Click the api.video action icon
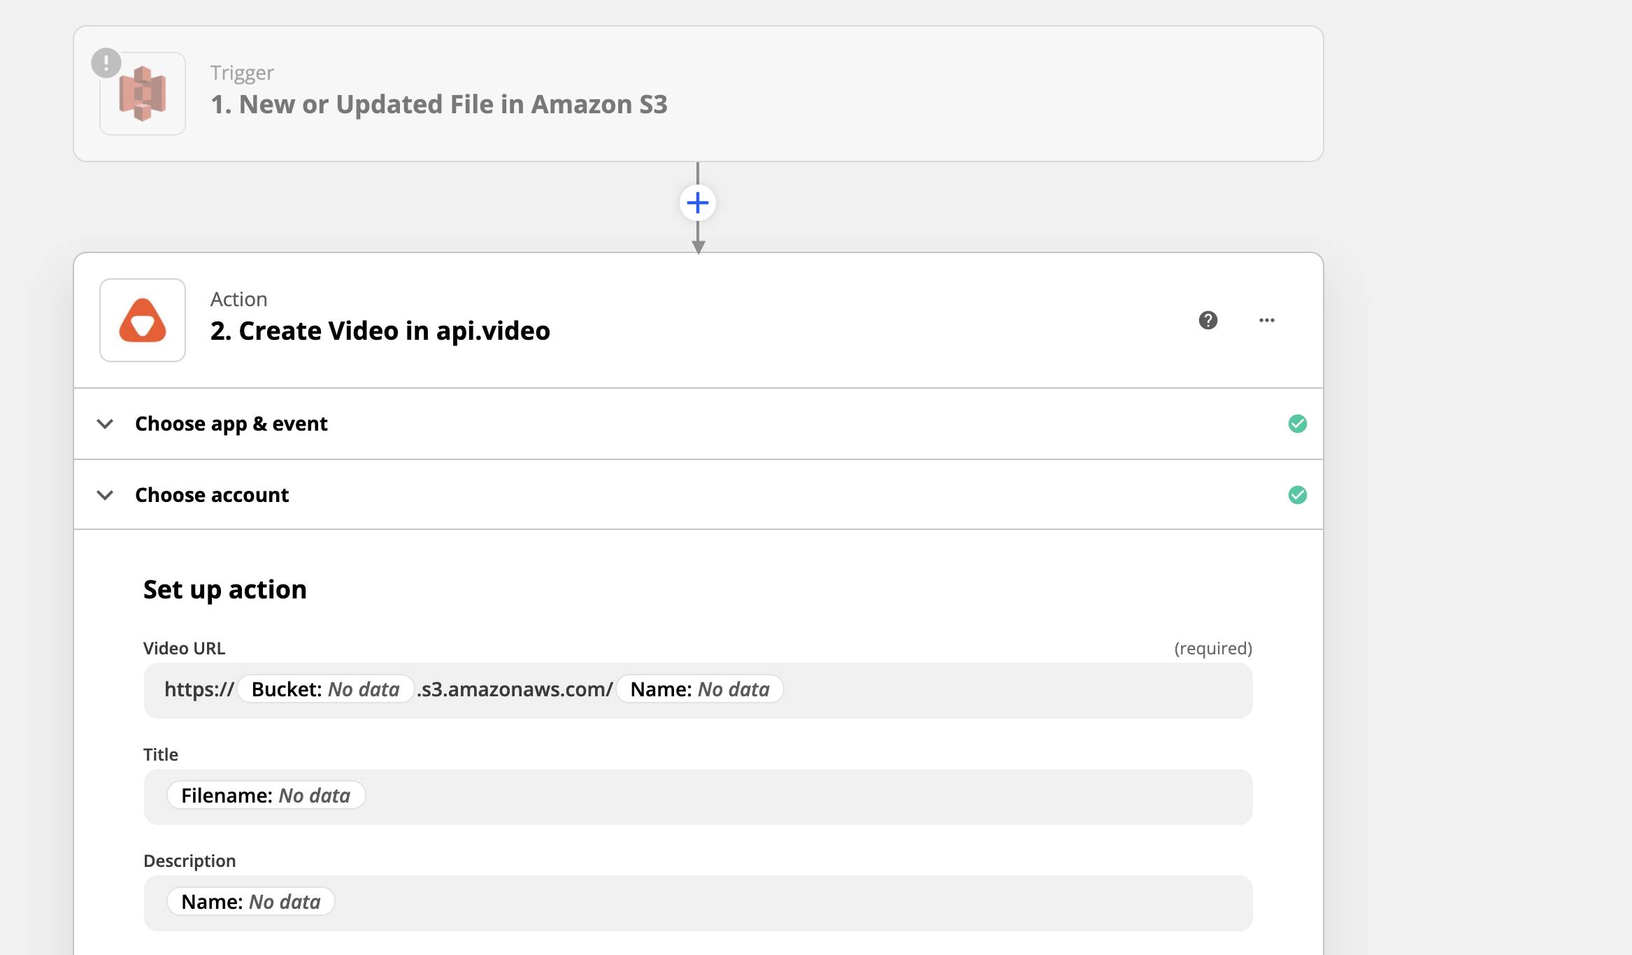This screenshot has width=1632, height=955. [142, 320]
